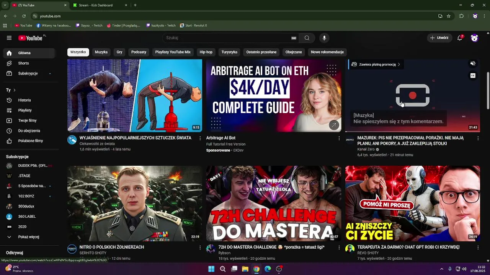Open the magic tricks explanation video thumbnail
The image size is (490, 275).
tap(135, 95)
